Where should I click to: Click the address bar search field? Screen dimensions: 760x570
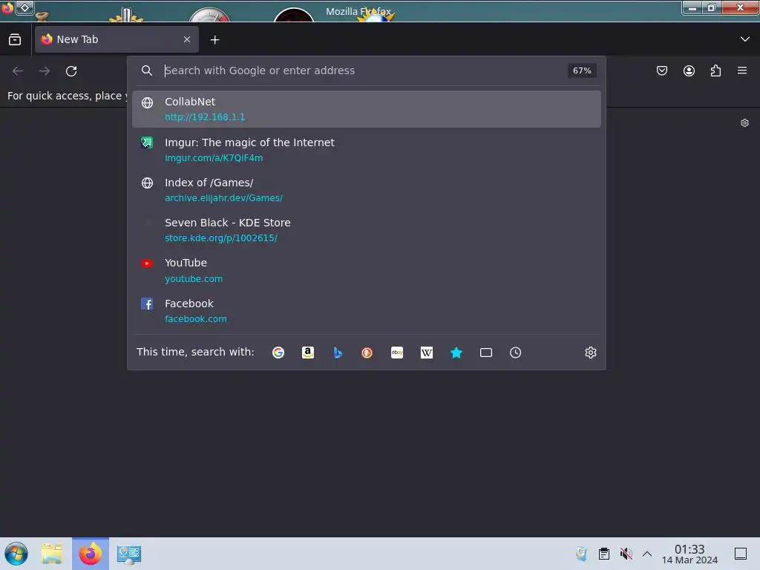point(364,71)
